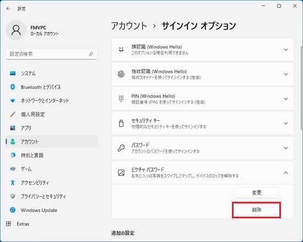The image size is (303, 242).
Task: Click the security key USB icon
Action: tap(121, 123)
